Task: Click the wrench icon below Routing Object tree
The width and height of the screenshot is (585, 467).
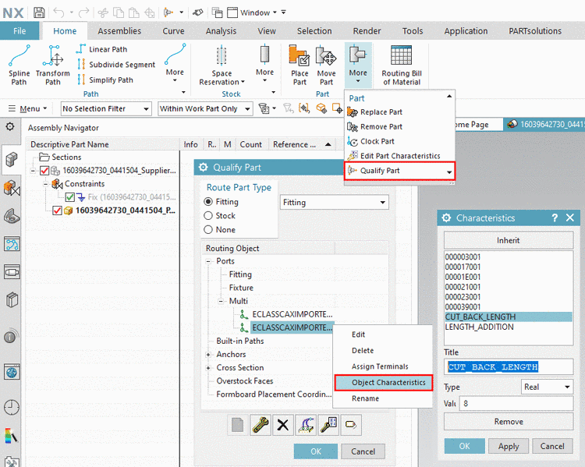Action: click(261, 425)
